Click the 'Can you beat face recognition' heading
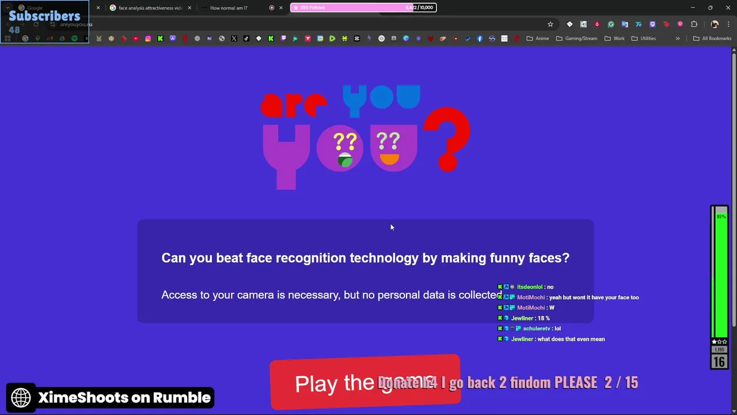 [x=365, y=258]
